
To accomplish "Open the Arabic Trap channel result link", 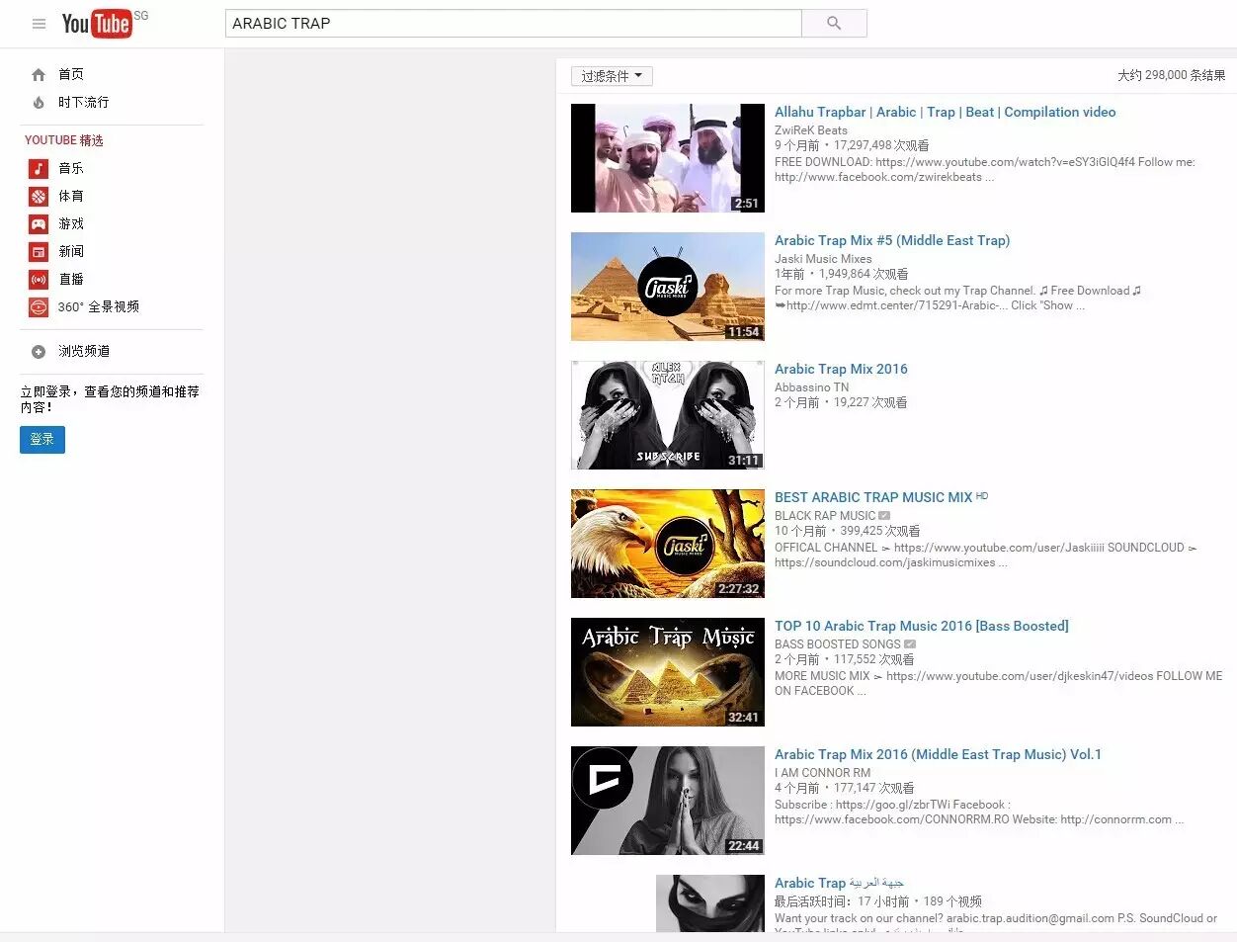I will click(x=839, y=884).
